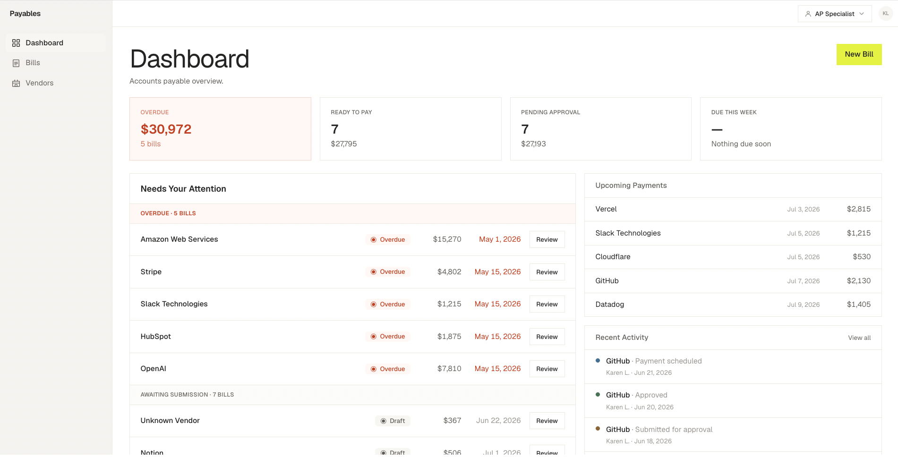Select the OpenAI vendor name
The image size is (898, 457).
tap(153, 369)
